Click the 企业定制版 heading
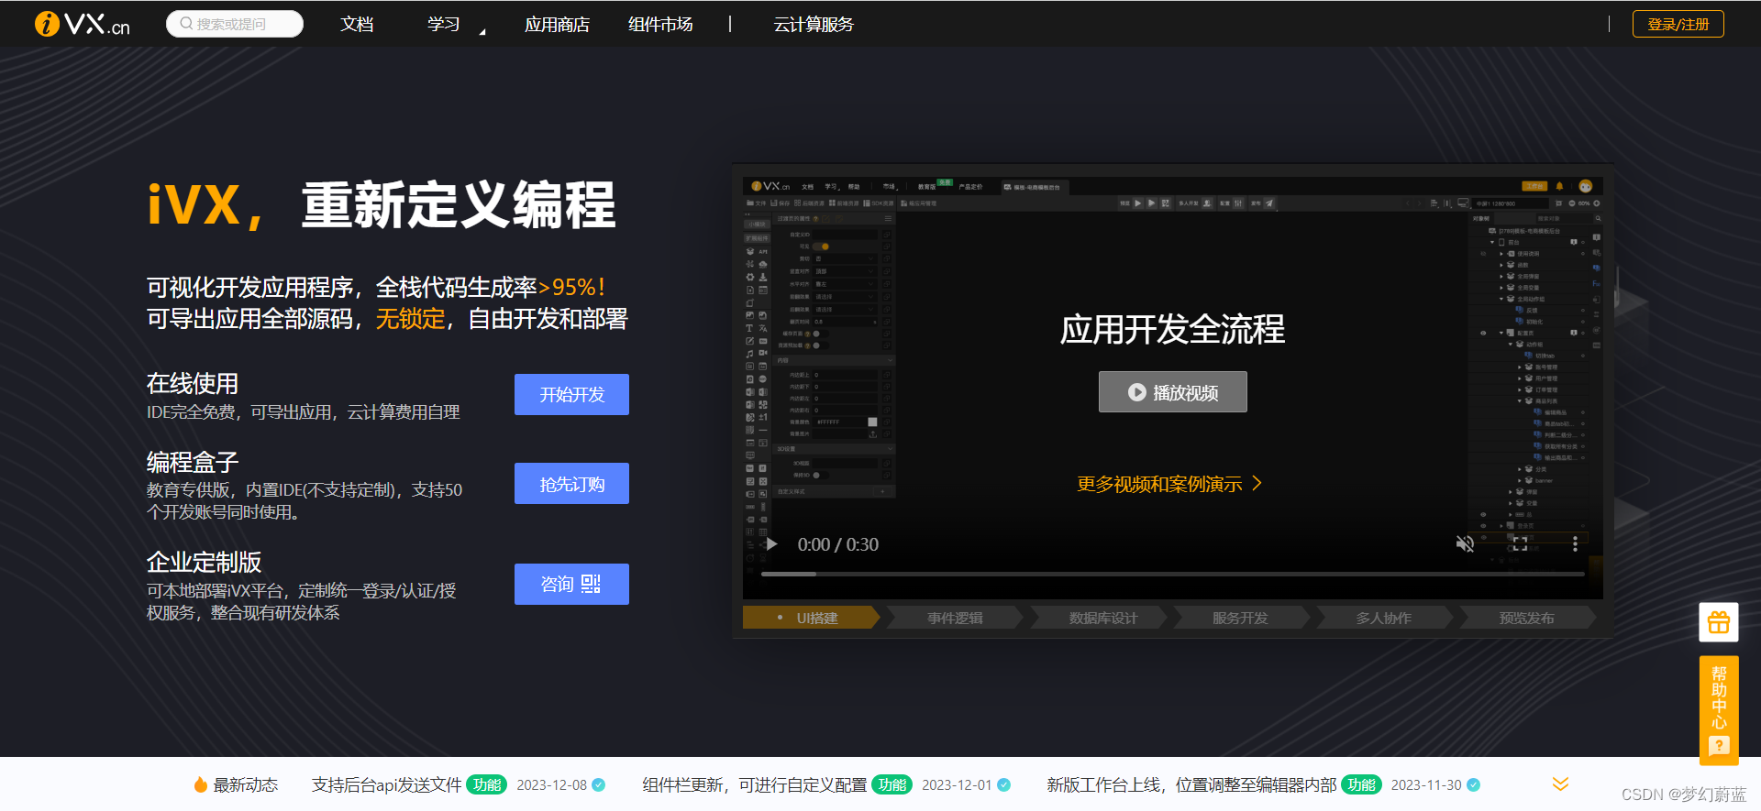 tap(205, 562)
